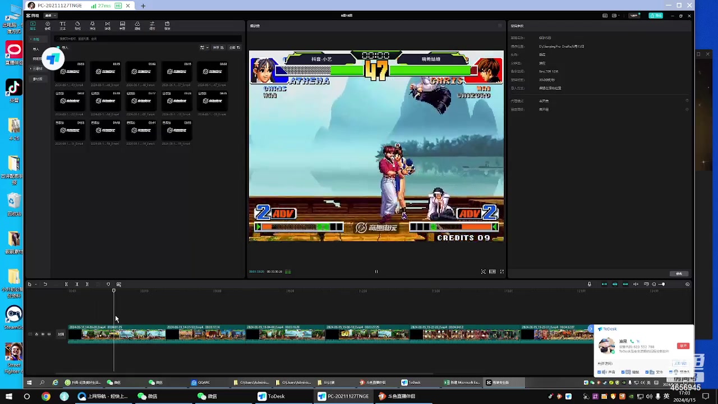Viewport: 718px width, 404px height.
Task: Open the Text (文本) tab
Action: (62, 25)
